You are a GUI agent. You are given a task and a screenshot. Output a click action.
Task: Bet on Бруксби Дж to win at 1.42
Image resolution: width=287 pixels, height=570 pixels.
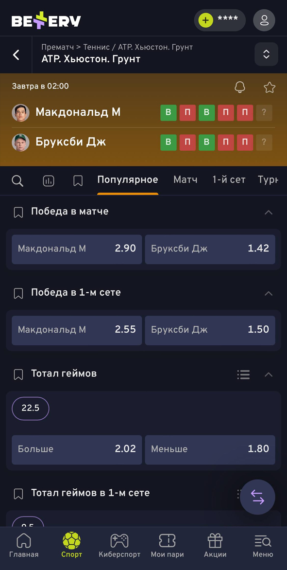click(210, 249)
